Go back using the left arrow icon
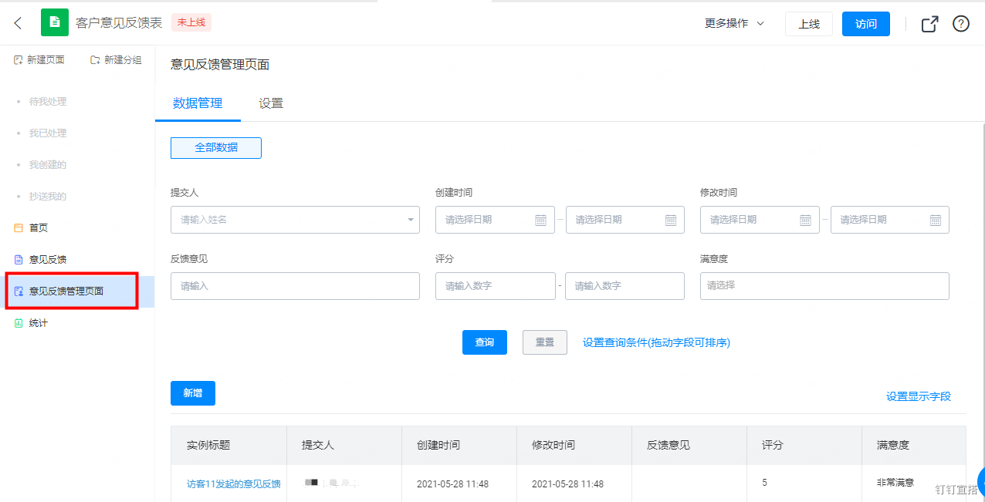This screenshot has width=985, height=502. point(19,23)
